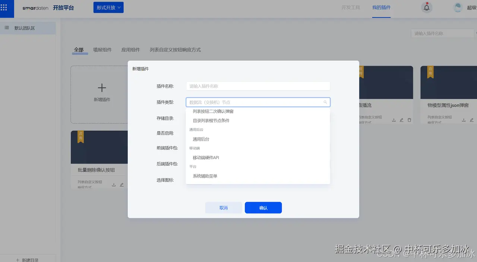Open the notification bell

click(x=426, y=7)
